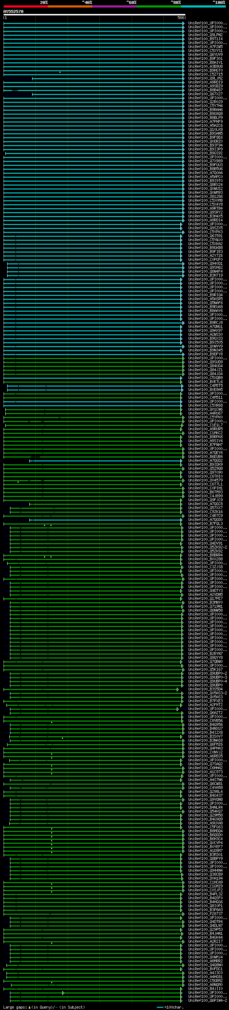This screenshot has height=1010, width=229.
Task: Select hit label UniRef100_Q9LJM2
Action: 205,78
